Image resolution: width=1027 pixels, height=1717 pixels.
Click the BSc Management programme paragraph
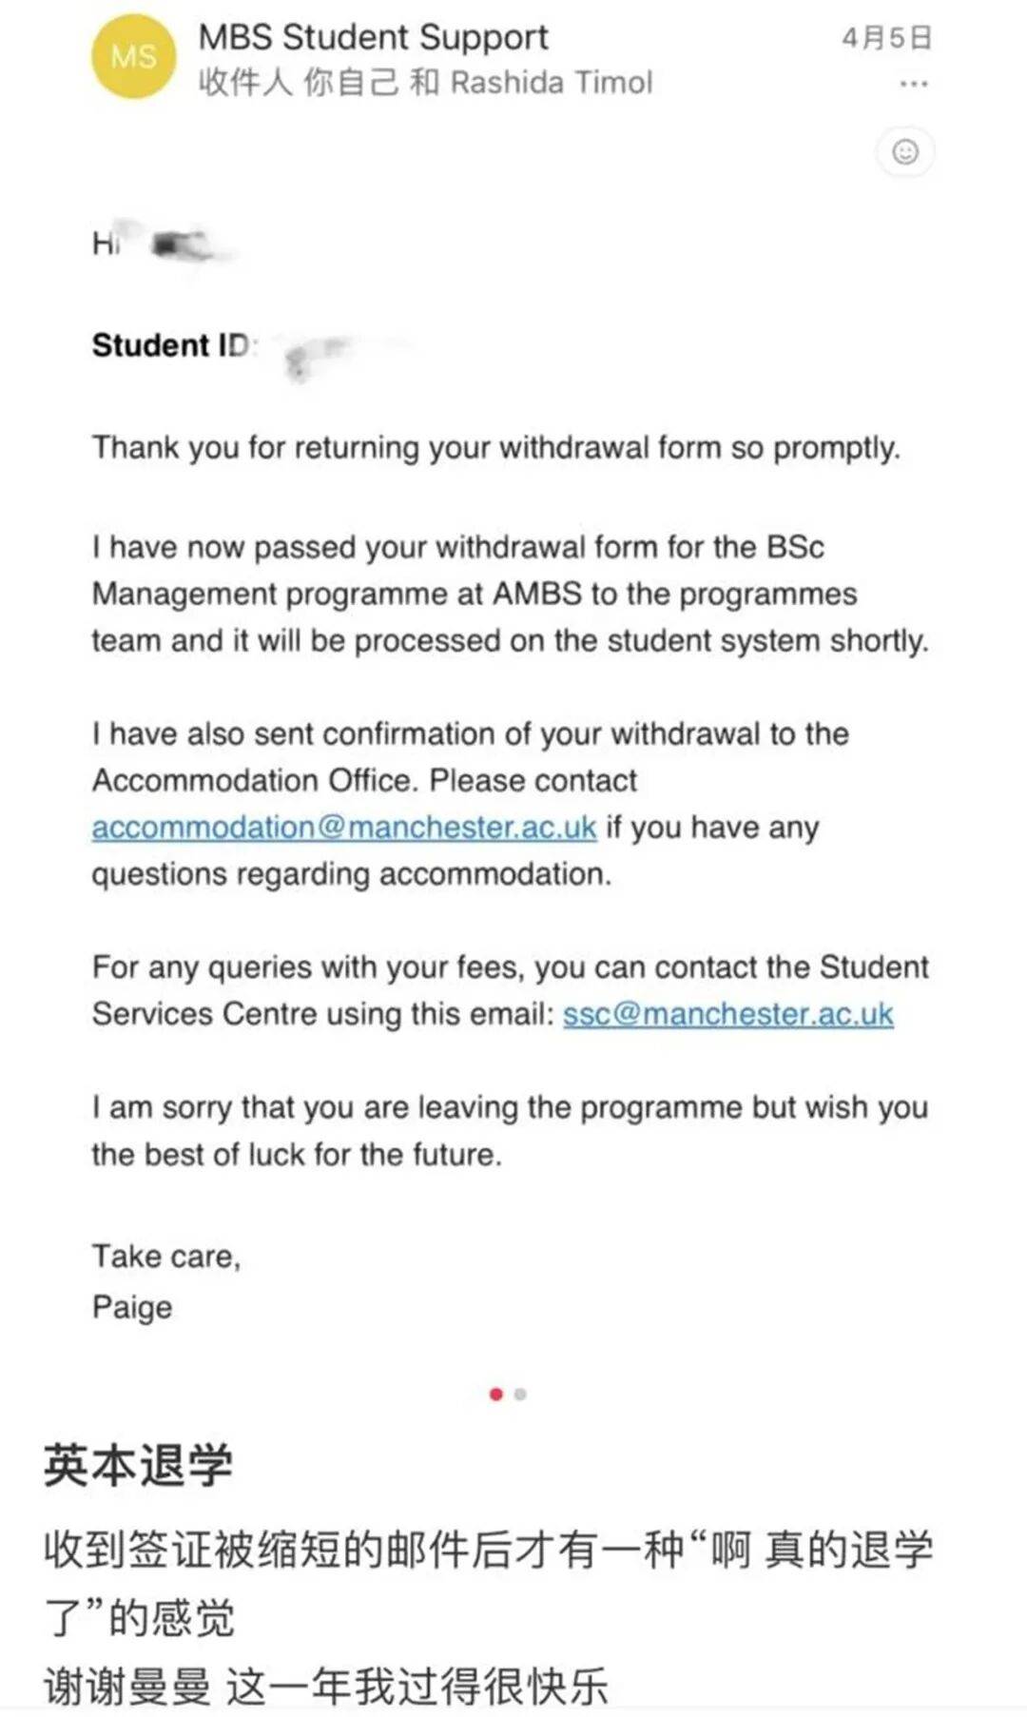509,594
